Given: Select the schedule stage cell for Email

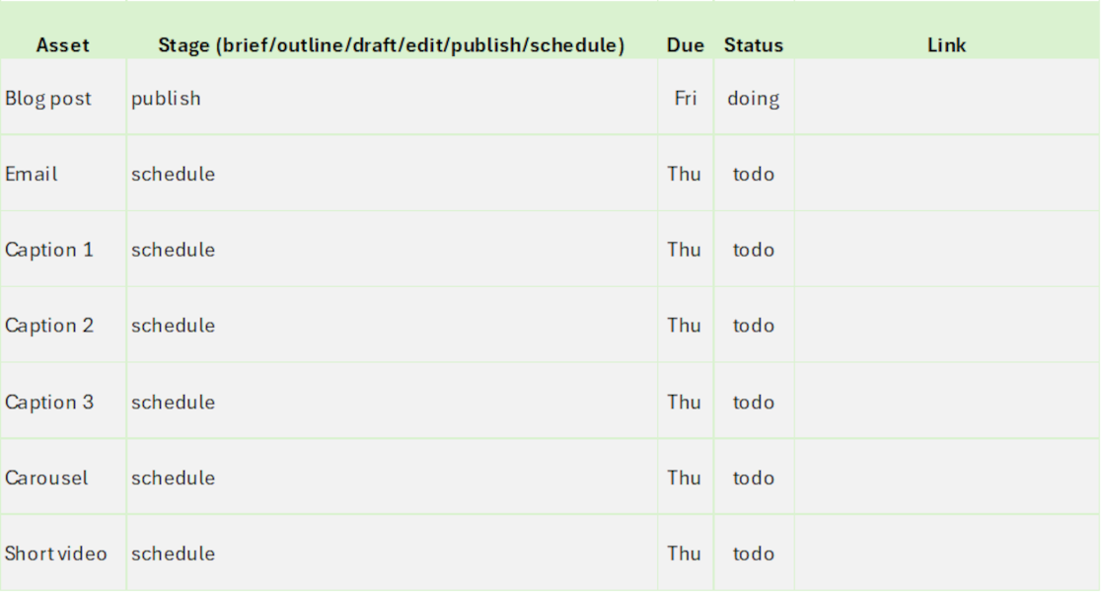Looking at the screenshot, I should pos(392,173).
